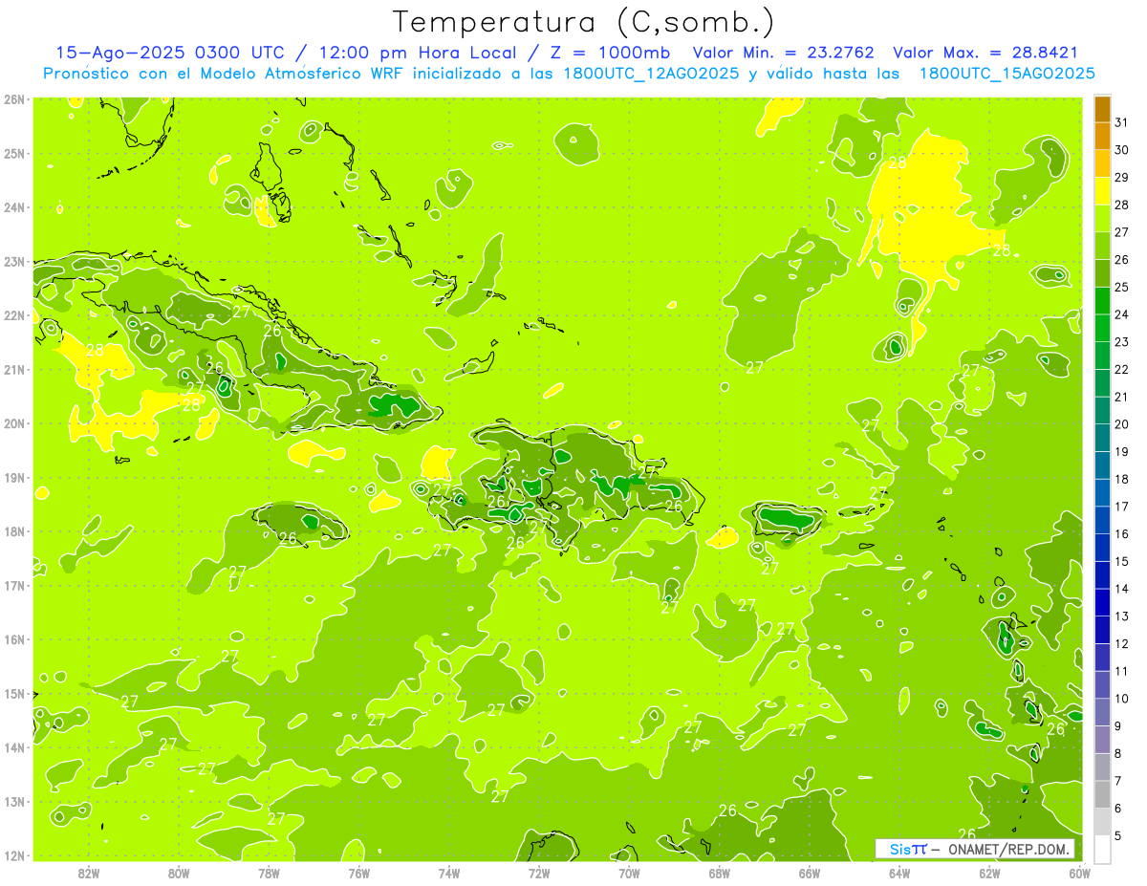Click the '5' label on the color bar legend
The width and height of the screenshot is (1147, 886).
click(1119, 835)
